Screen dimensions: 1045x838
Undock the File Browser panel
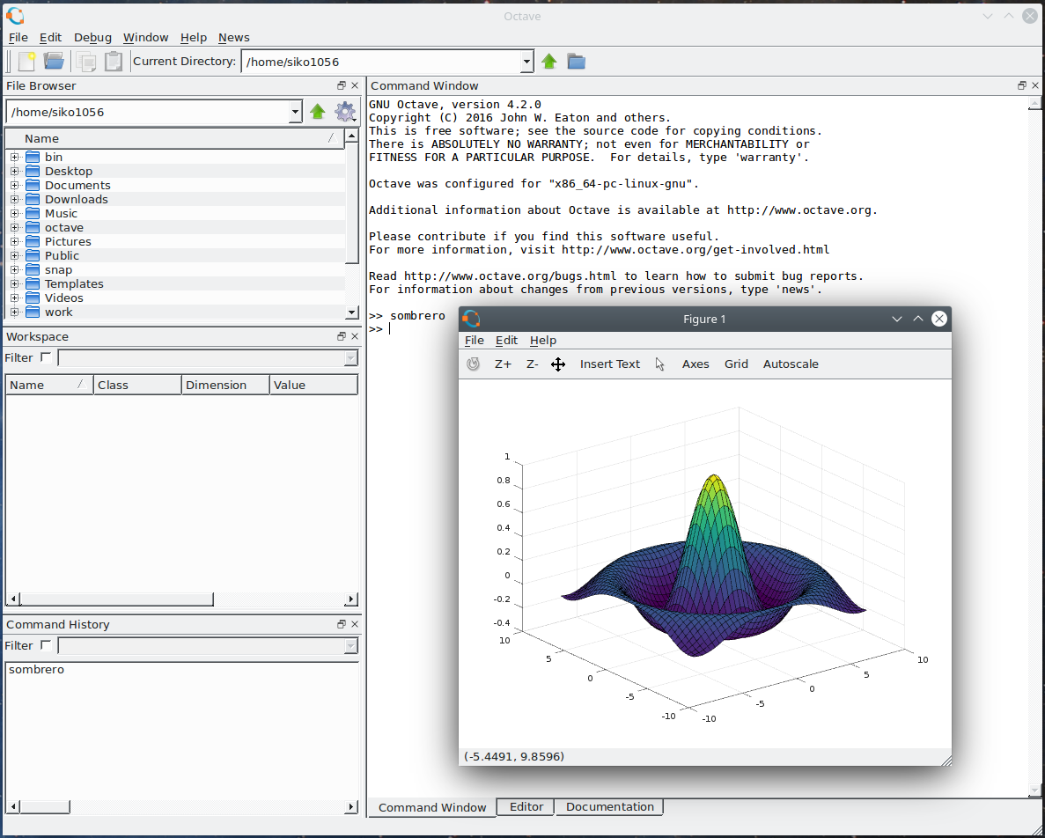342,85
